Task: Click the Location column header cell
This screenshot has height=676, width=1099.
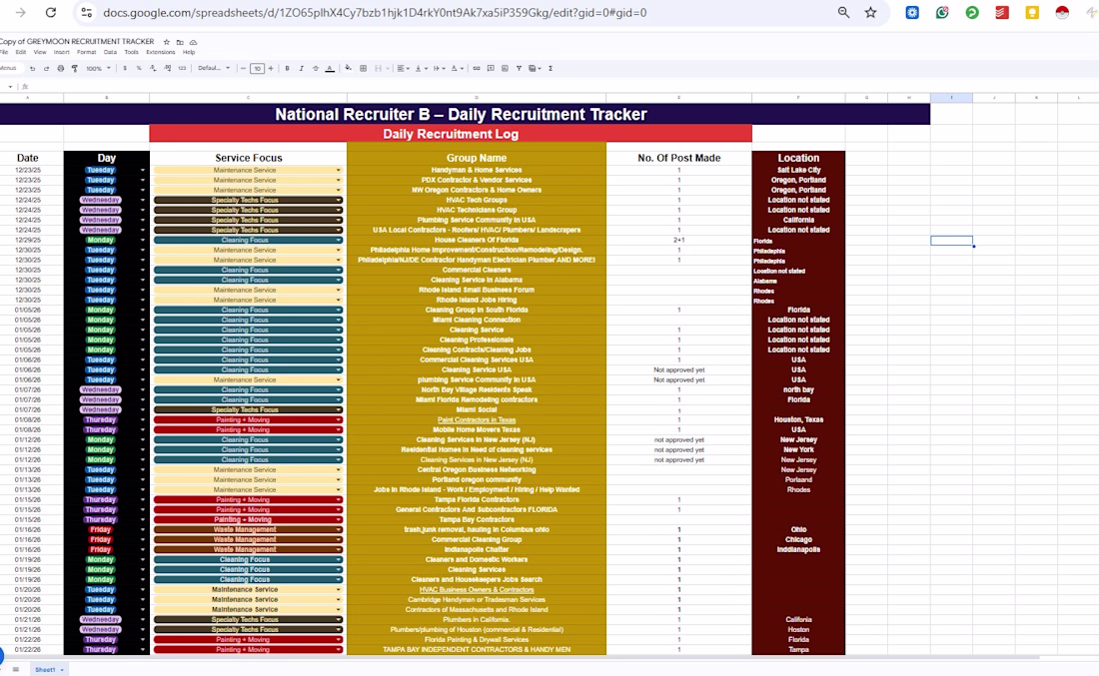Action: 798,159
